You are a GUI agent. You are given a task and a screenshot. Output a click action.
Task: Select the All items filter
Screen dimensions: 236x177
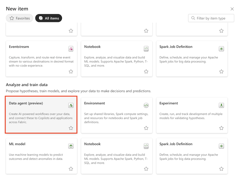tap(48, 18)
